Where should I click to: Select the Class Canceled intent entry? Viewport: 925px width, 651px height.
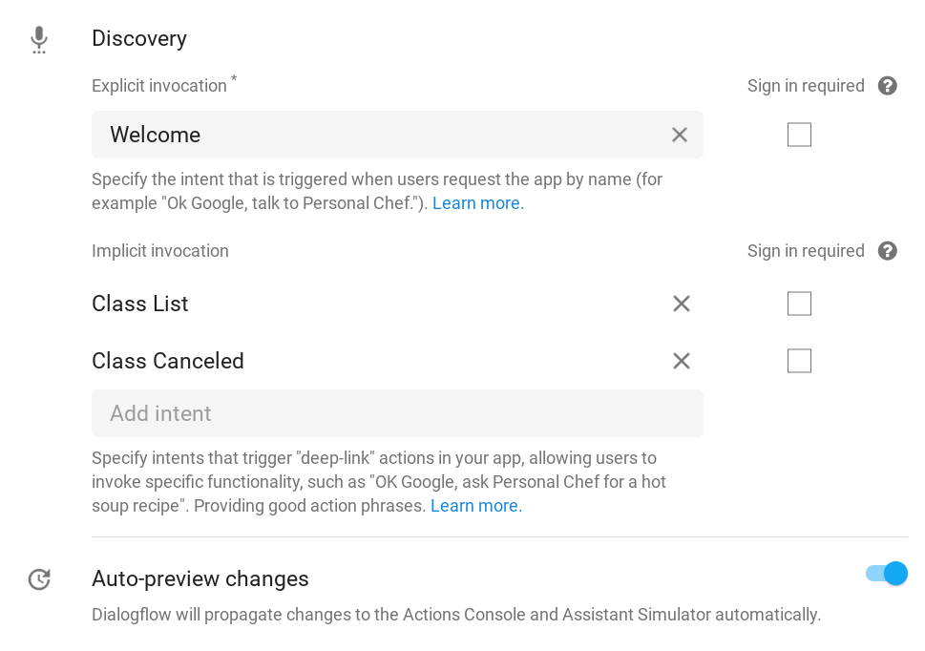[x=168, y=361]
